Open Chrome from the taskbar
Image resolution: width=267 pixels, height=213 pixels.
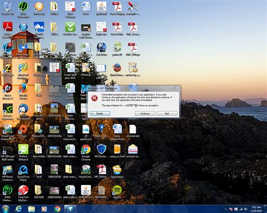pos(57,209)
